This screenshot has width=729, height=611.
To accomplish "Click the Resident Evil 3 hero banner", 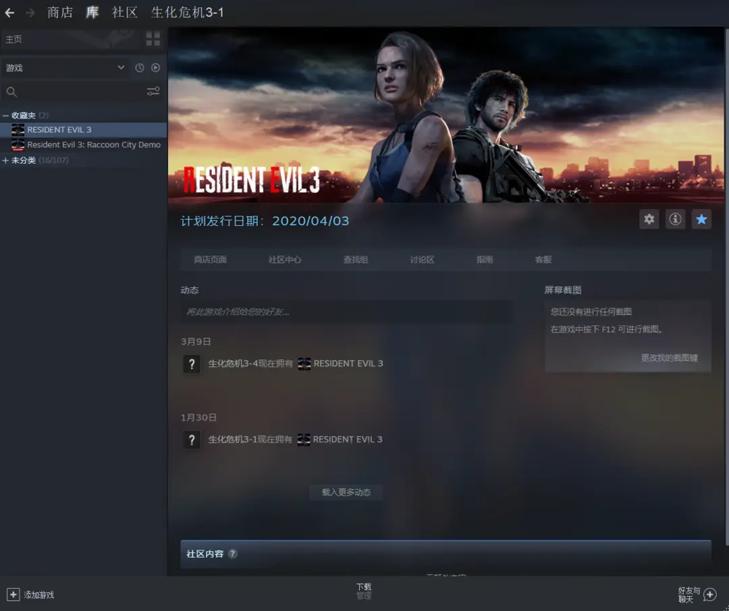I will pos(446,115).
